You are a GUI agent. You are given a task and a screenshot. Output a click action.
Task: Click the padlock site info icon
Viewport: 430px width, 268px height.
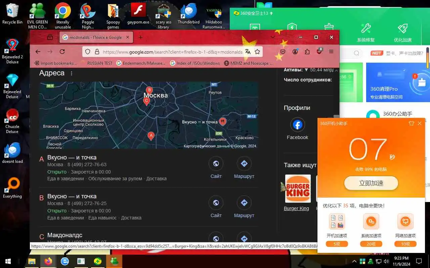pyautogui.click(x=97, y=52)
